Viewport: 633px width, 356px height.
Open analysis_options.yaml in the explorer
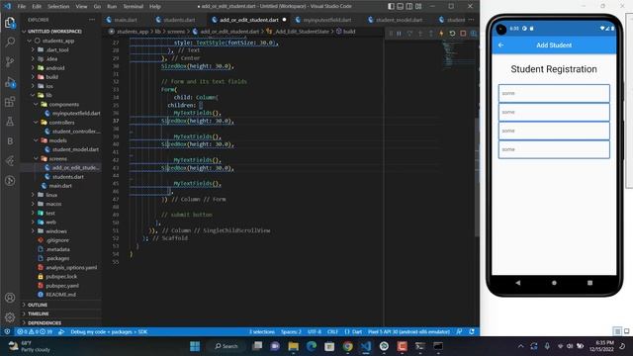[71, 267]
